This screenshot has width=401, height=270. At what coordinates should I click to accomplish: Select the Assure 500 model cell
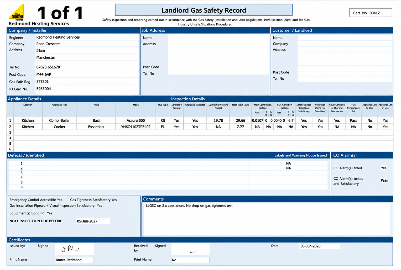(136, 121)
